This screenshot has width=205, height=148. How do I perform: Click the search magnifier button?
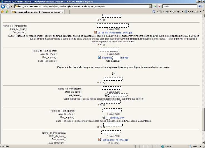click(x=199, y=6)
